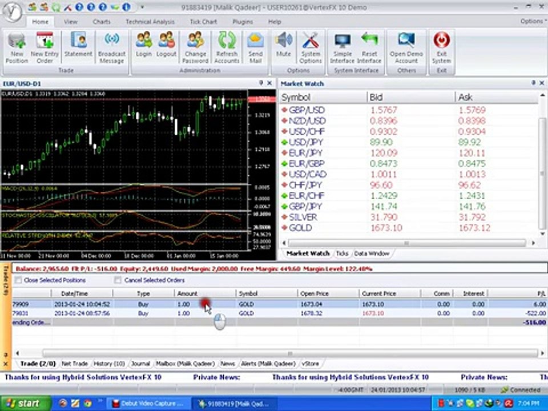Click Google Chrome quick launch icon

click(x=88, y=404)
